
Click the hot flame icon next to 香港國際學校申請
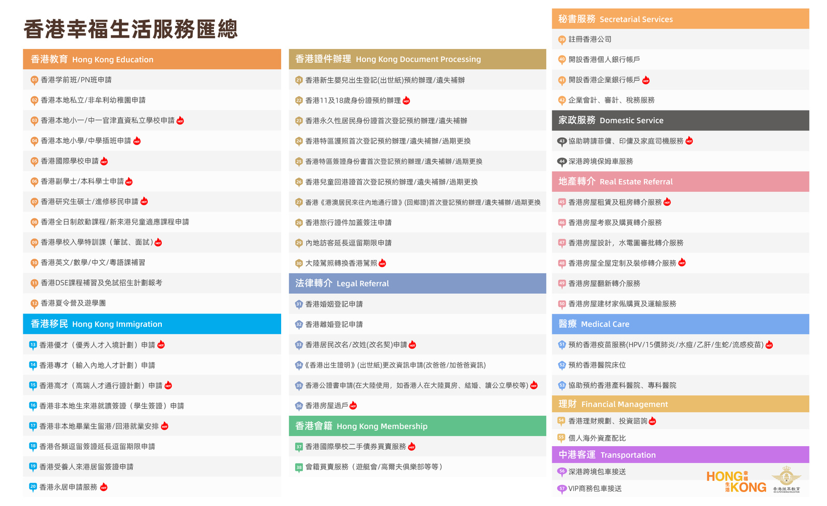coord(104,161)
